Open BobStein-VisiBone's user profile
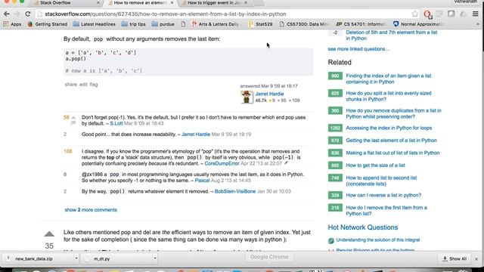 pyautogui.click(x=235, y=191)
